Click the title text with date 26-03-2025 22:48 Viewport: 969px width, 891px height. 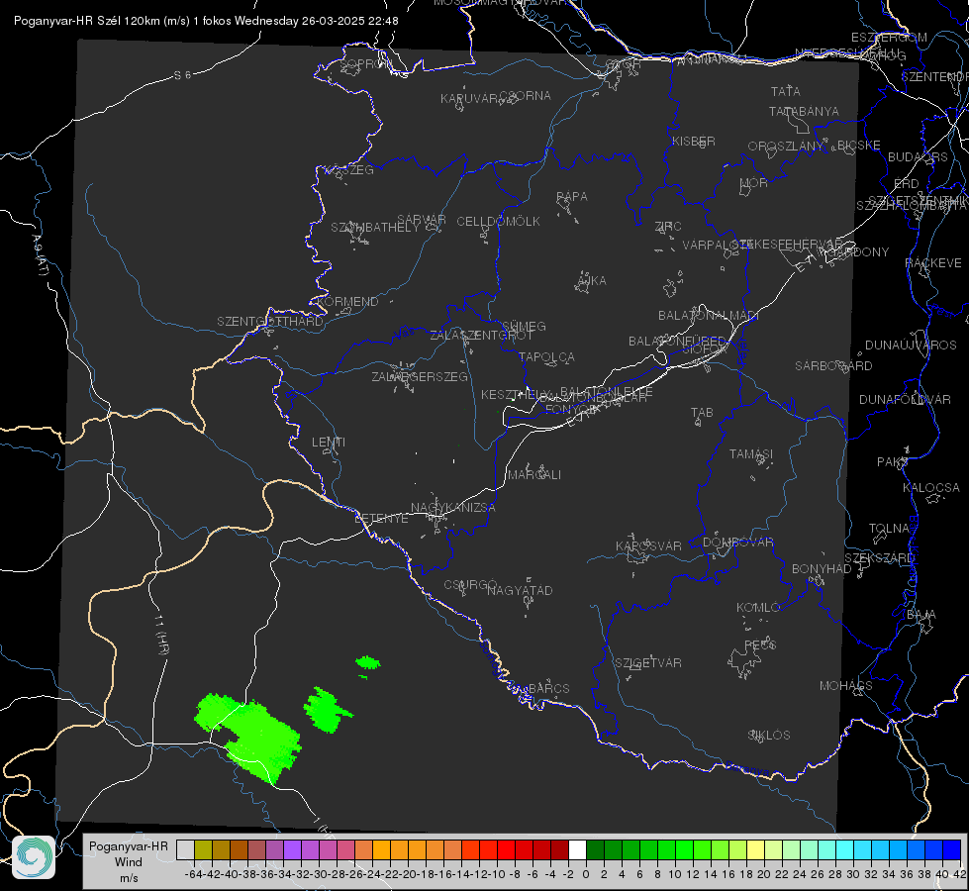(206, 21)
